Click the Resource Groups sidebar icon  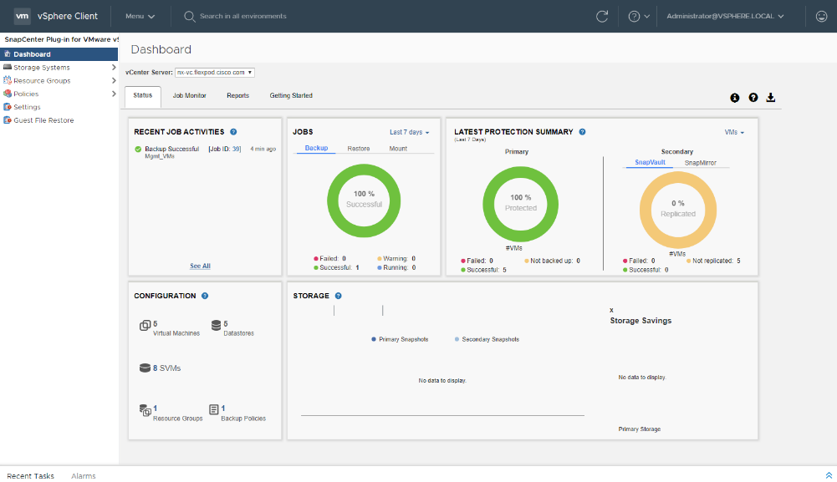point(8,80)
